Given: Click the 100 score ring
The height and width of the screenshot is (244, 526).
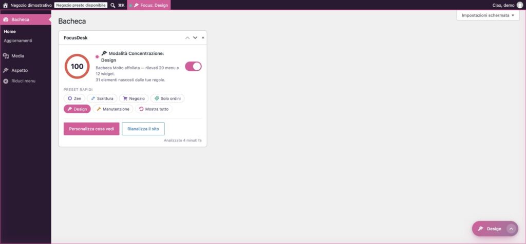Looking at the screenshot, I should pos(77,66).
